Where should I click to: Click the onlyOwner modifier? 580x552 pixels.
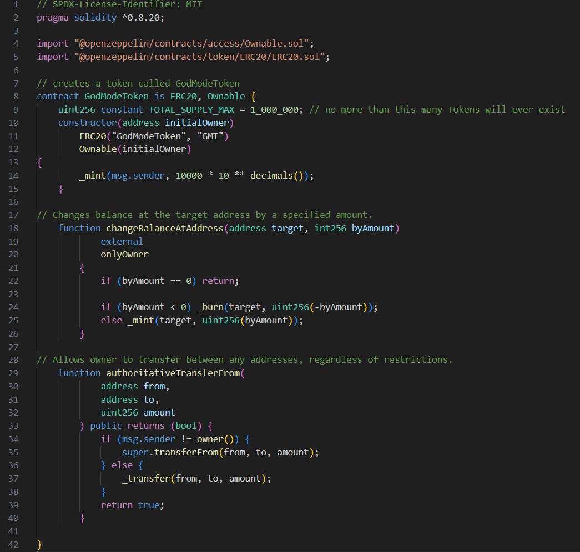pos(124,255)
